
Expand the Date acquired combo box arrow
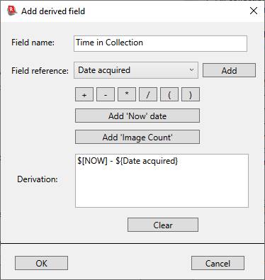(191, 70)
